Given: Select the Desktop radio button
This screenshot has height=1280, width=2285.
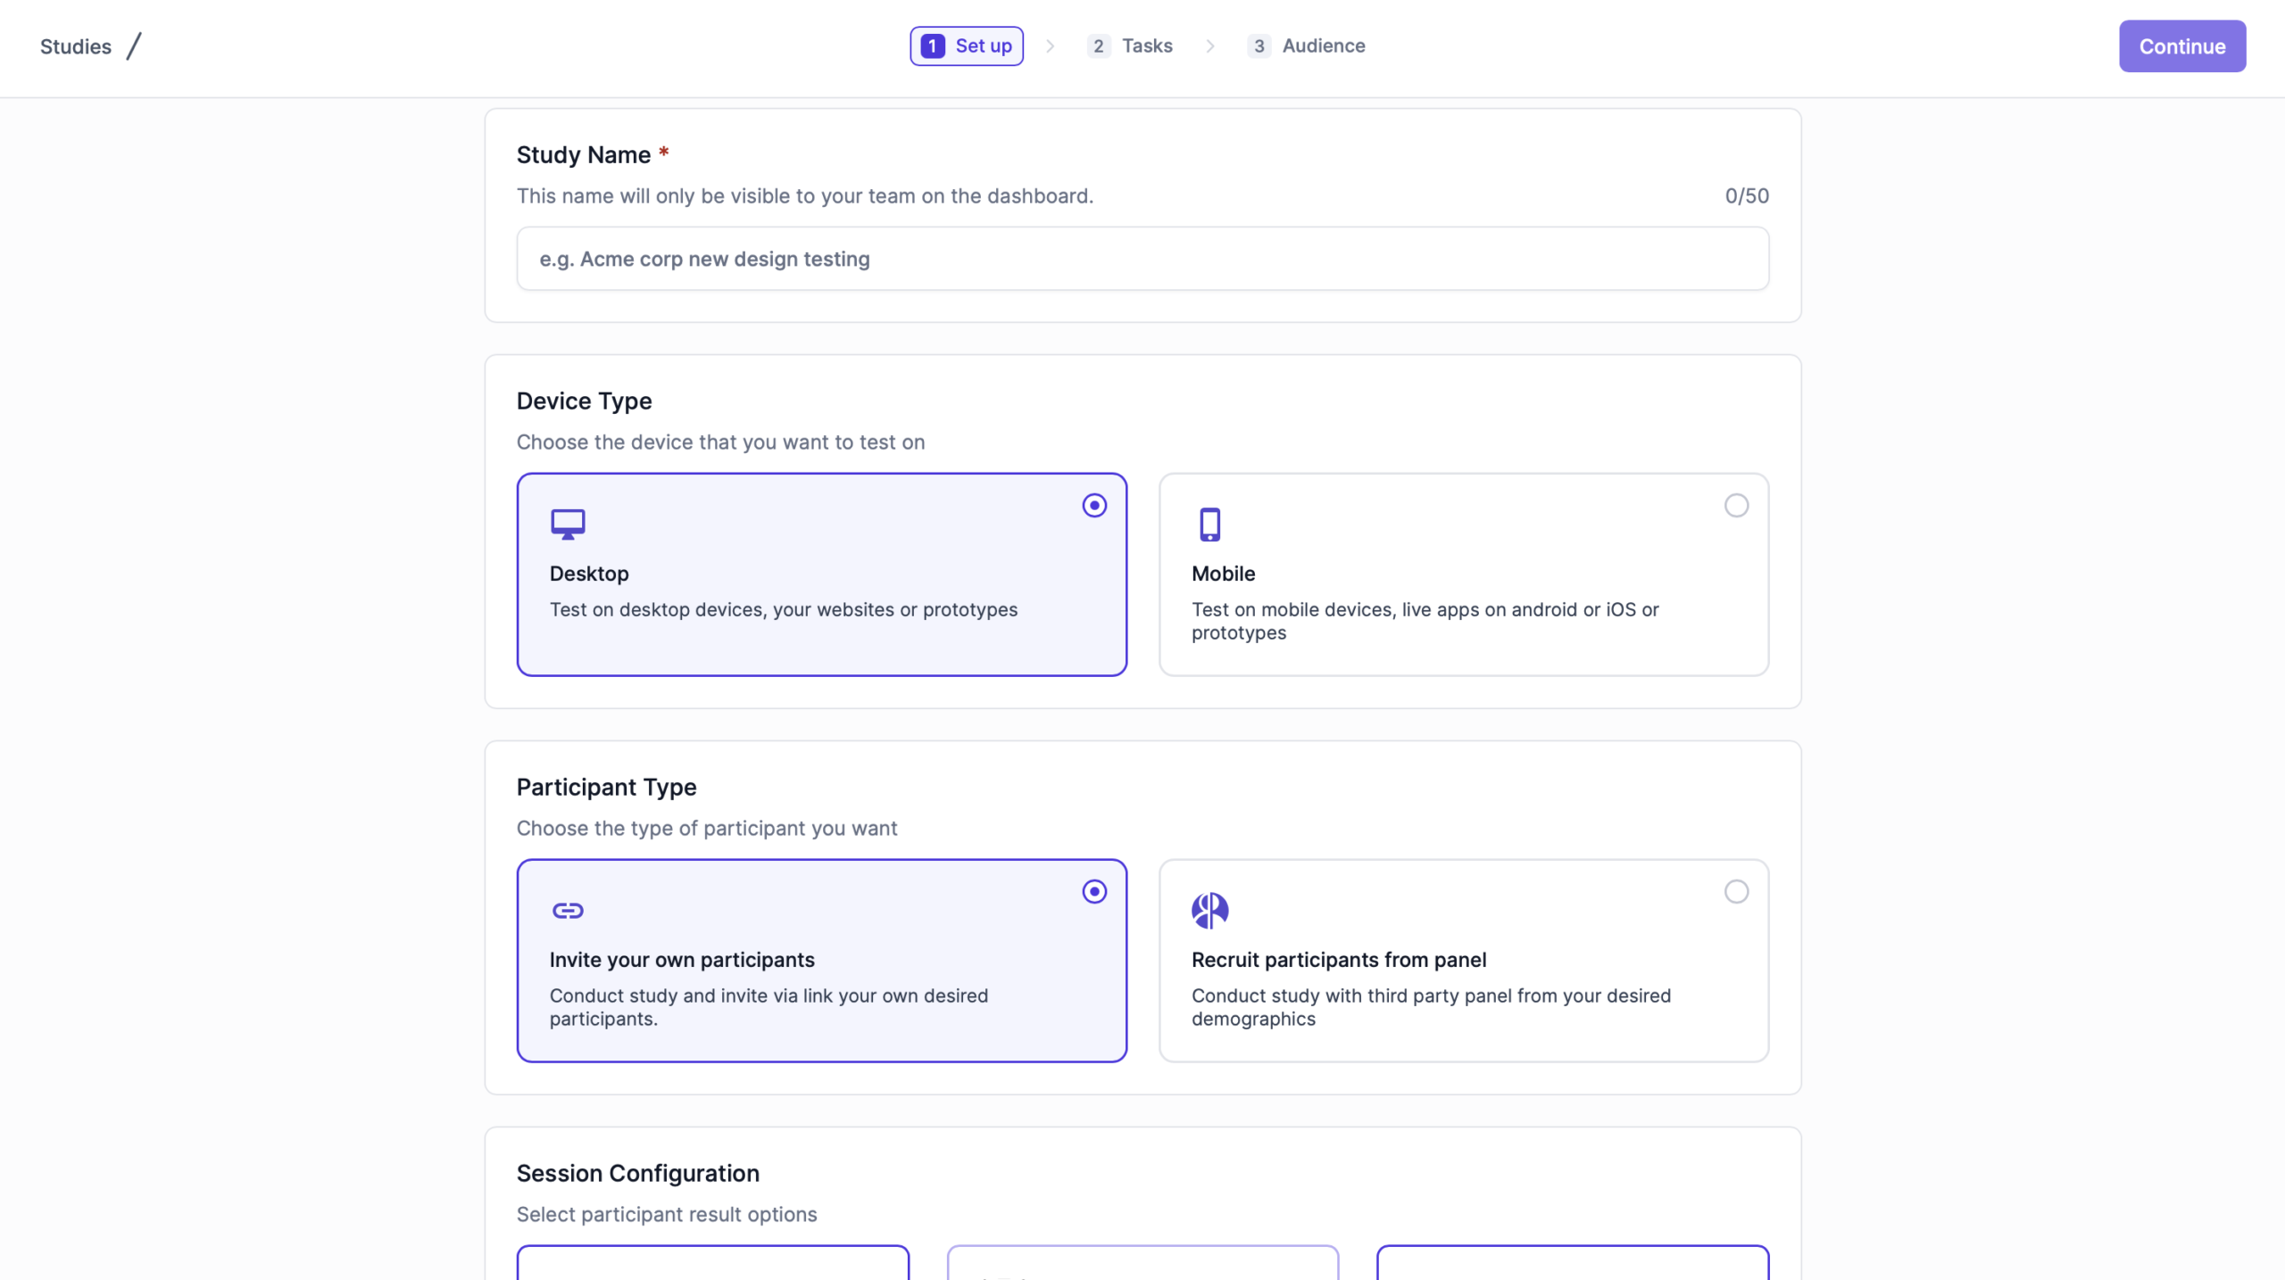Looking at the screenshot, I should point(1094,506).
